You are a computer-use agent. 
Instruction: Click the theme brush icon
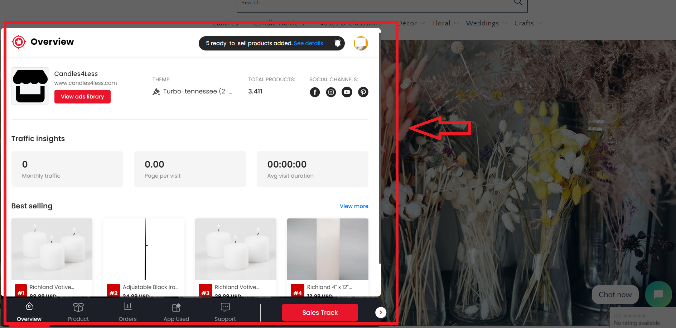click(x=156, y=92)
